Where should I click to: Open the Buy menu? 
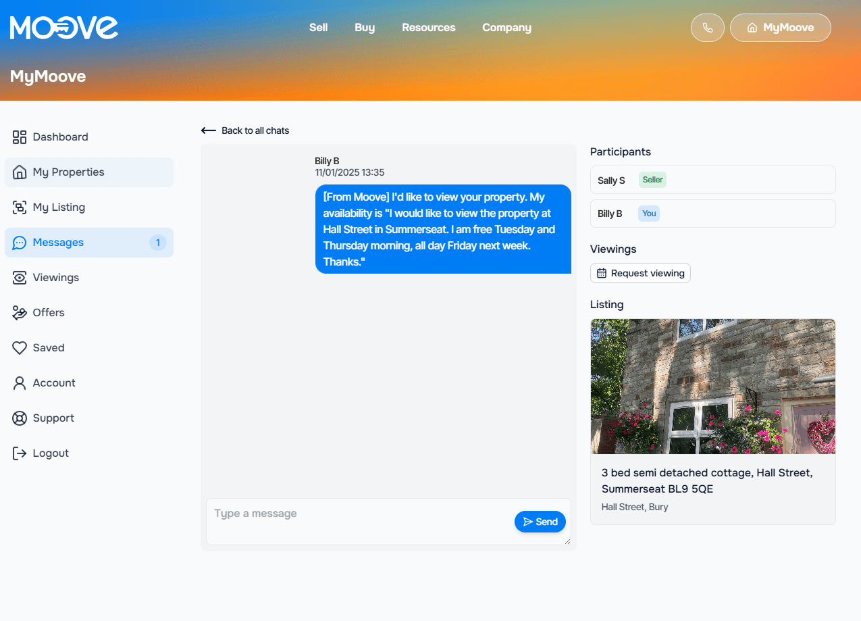click(x=365, y=28)
